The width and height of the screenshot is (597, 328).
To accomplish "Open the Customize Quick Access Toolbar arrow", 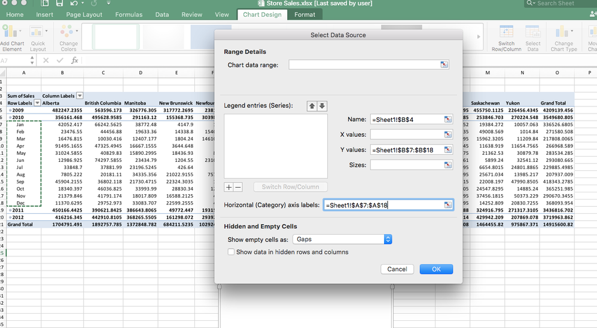I will click(108, 4).
